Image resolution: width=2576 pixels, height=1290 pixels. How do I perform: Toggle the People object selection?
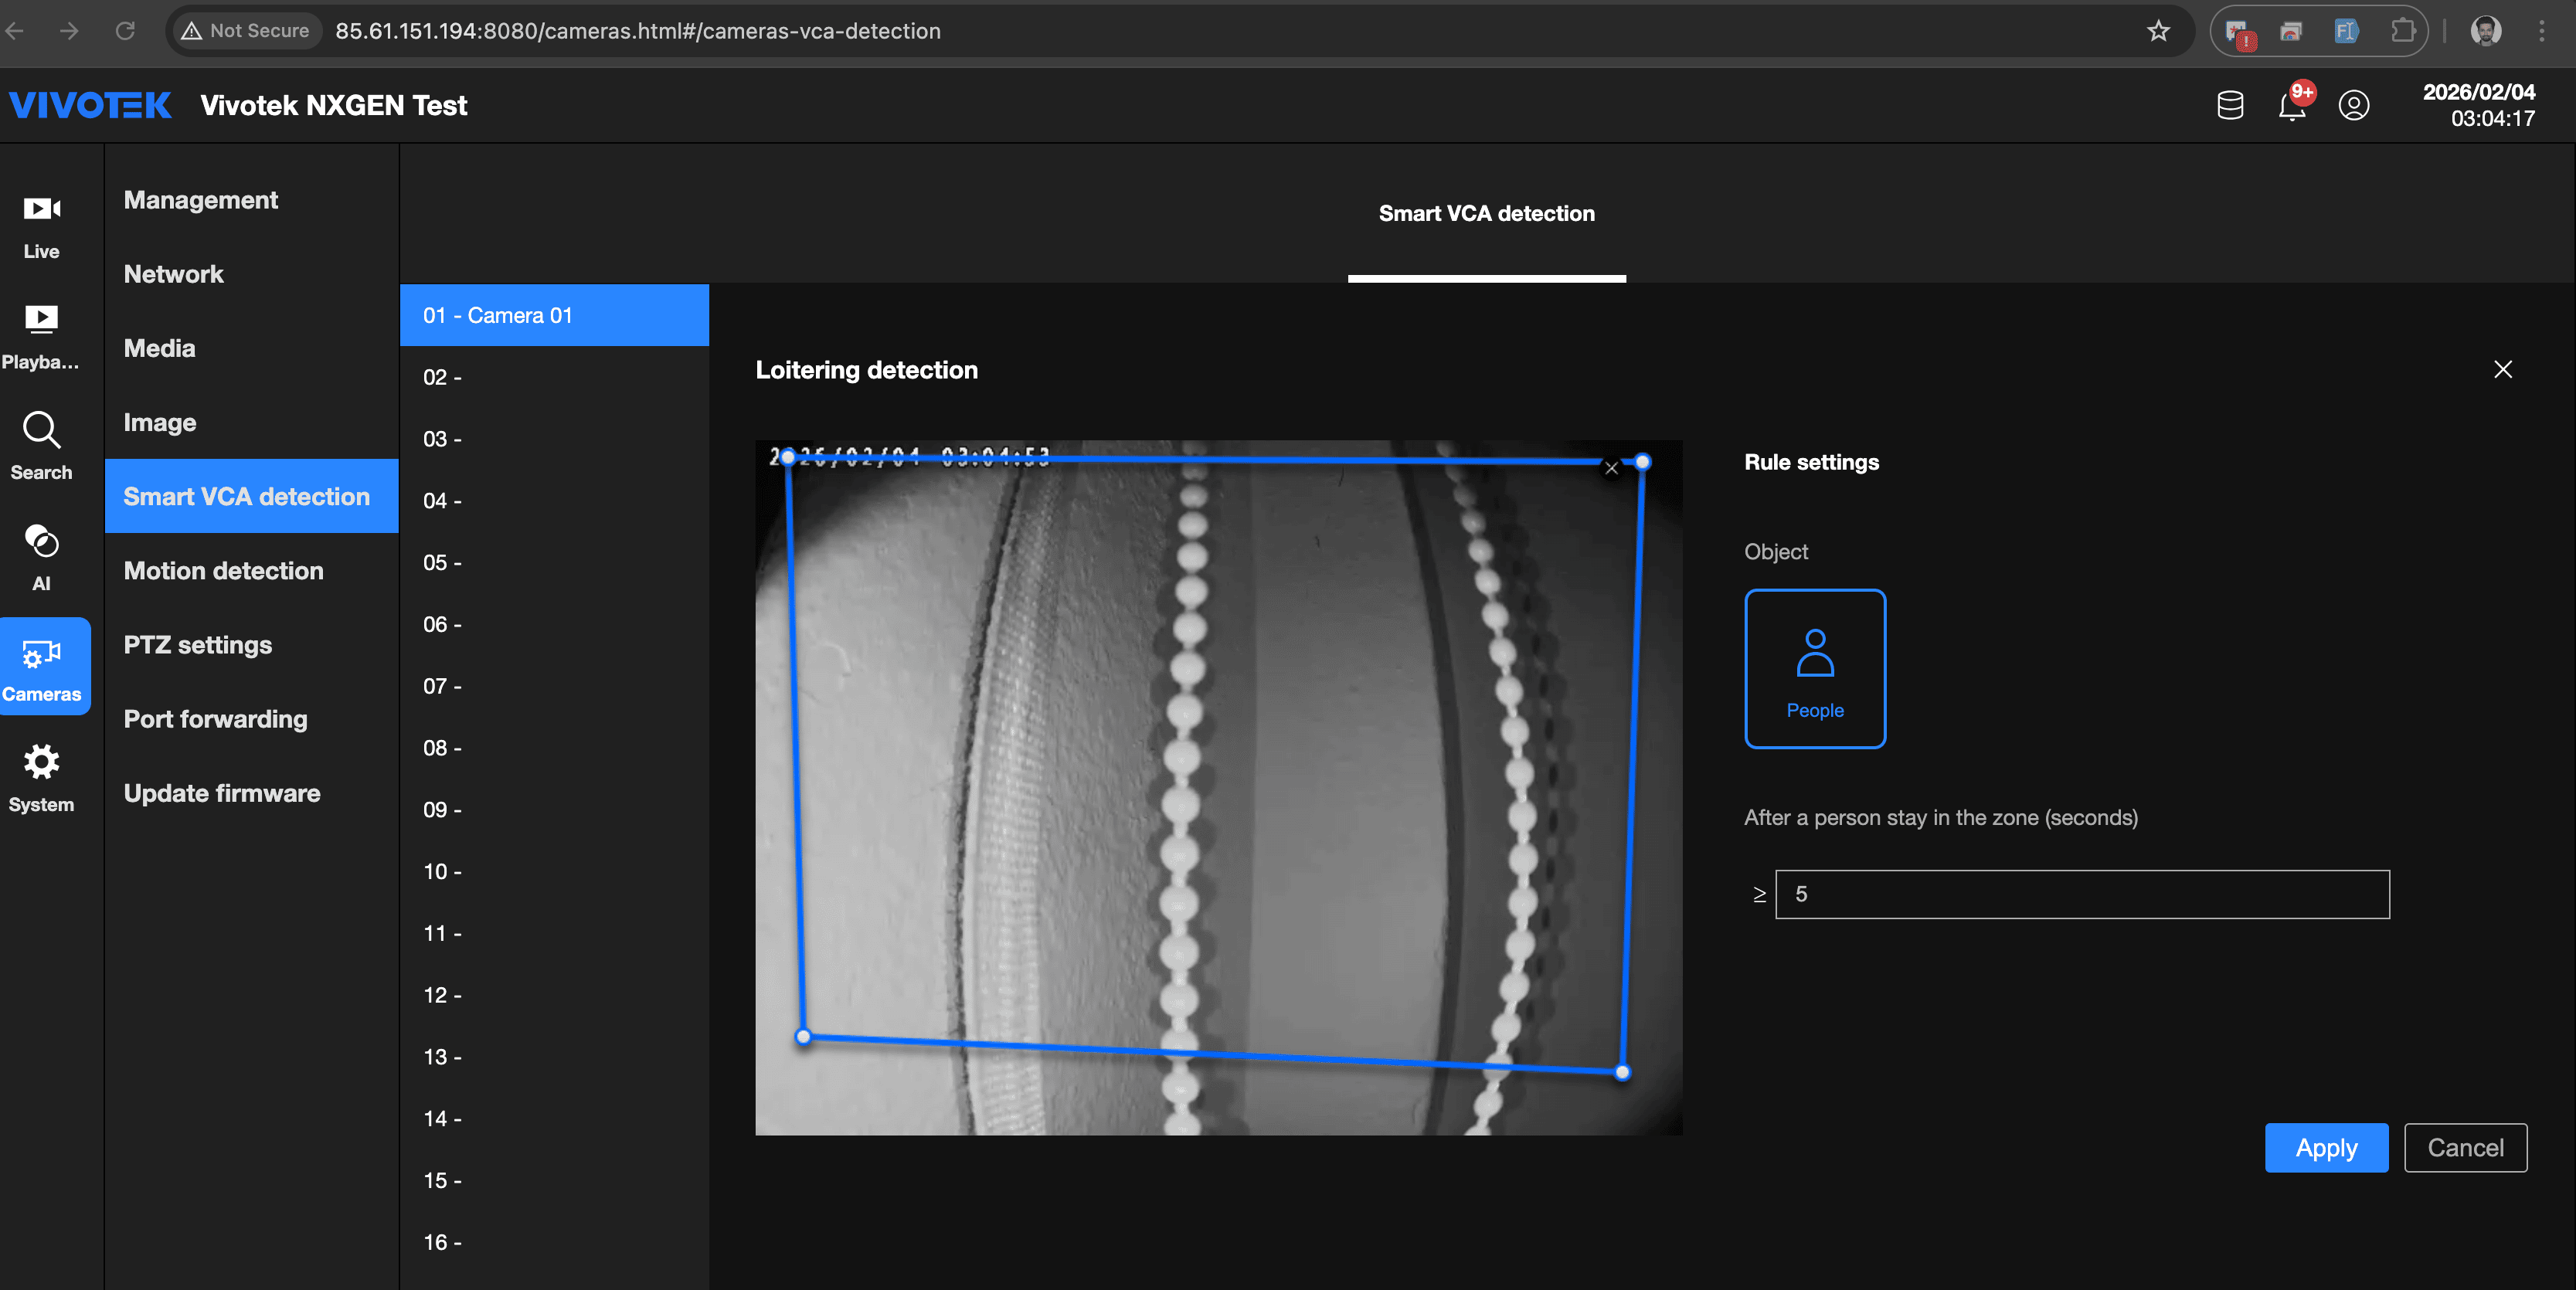1814,668
